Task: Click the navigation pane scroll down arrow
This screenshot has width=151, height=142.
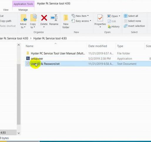Action: click(19, 133)
